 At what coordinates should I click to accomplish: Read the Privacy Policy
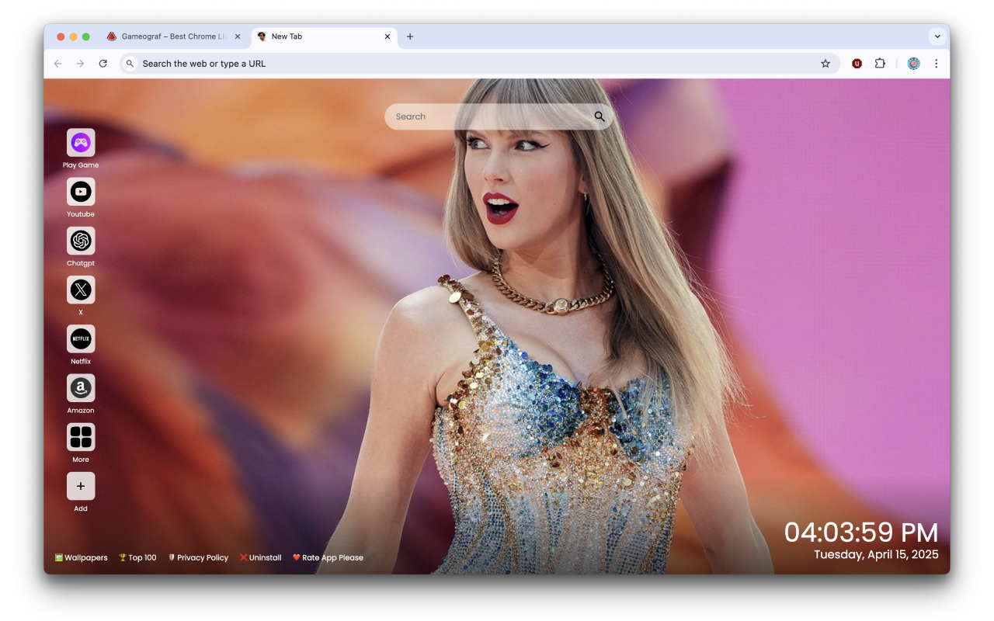[198, 557]
